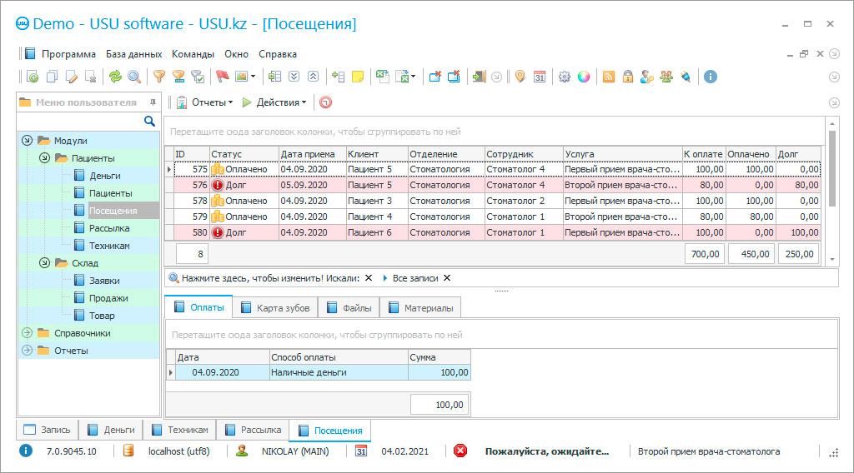Switch to the Карта зубов tab
Viewport: 854px width, 473px height.
point(275,308)
